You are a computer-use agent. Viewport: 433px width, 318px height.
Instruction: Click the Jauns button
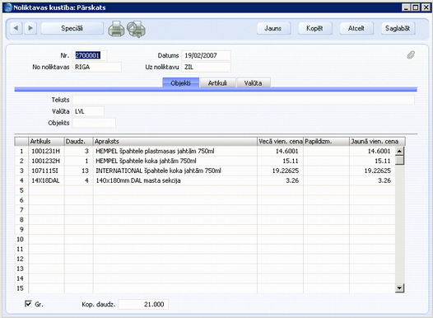point(273,29)
